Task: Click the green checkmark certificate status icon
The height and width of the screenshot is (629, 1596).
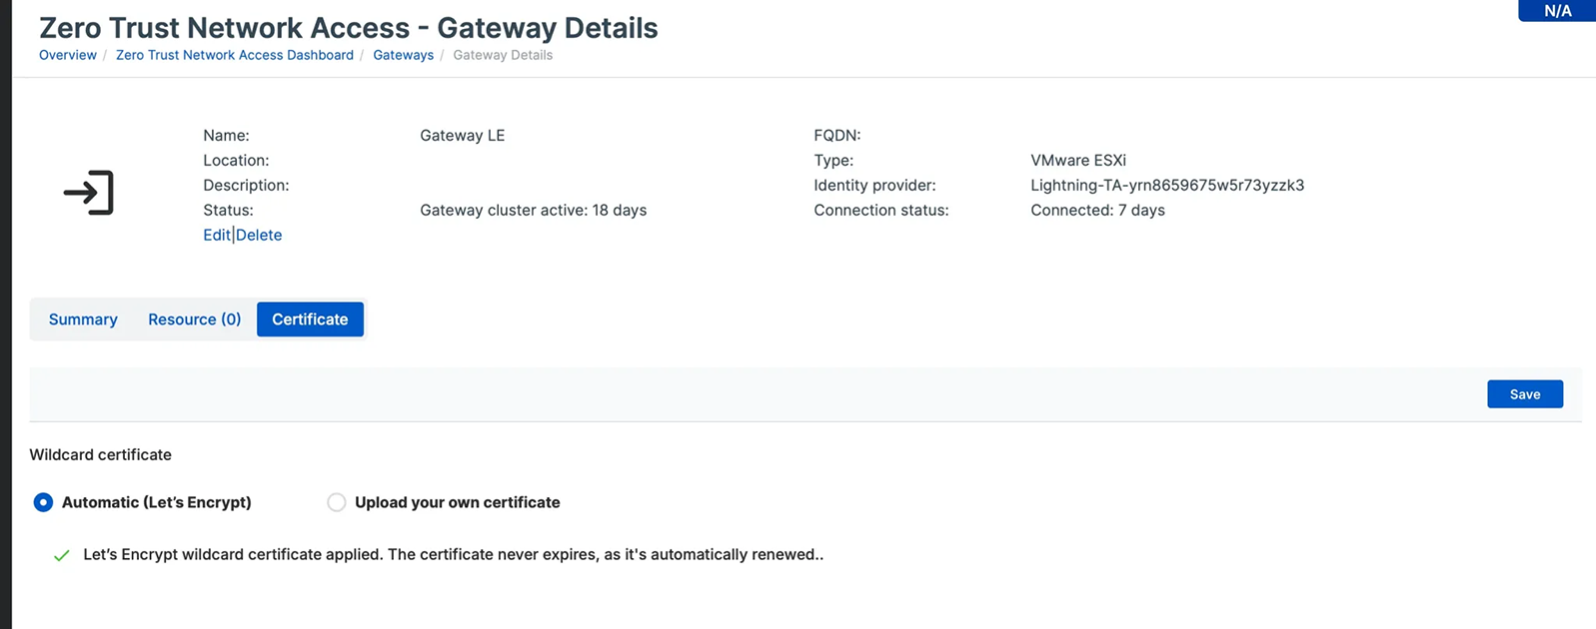Action: 62,555
